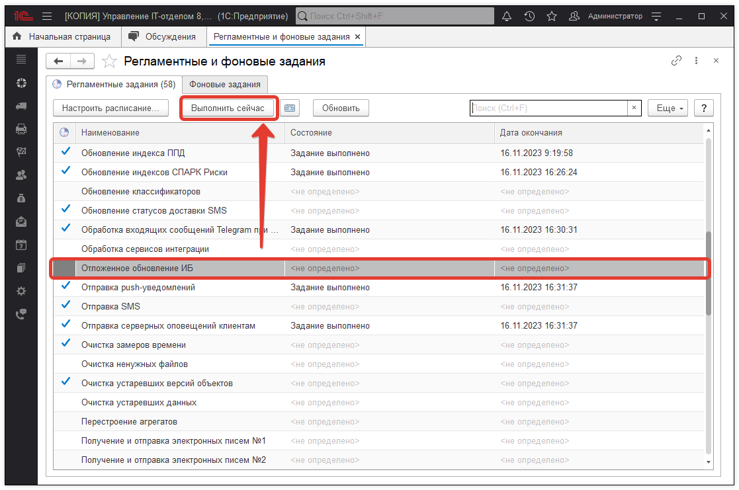Image resolution: width=739 pixels, height=490 pixels.
Task: Open the envelope (mail) section in the sidebar
Action: click(21, 222)
